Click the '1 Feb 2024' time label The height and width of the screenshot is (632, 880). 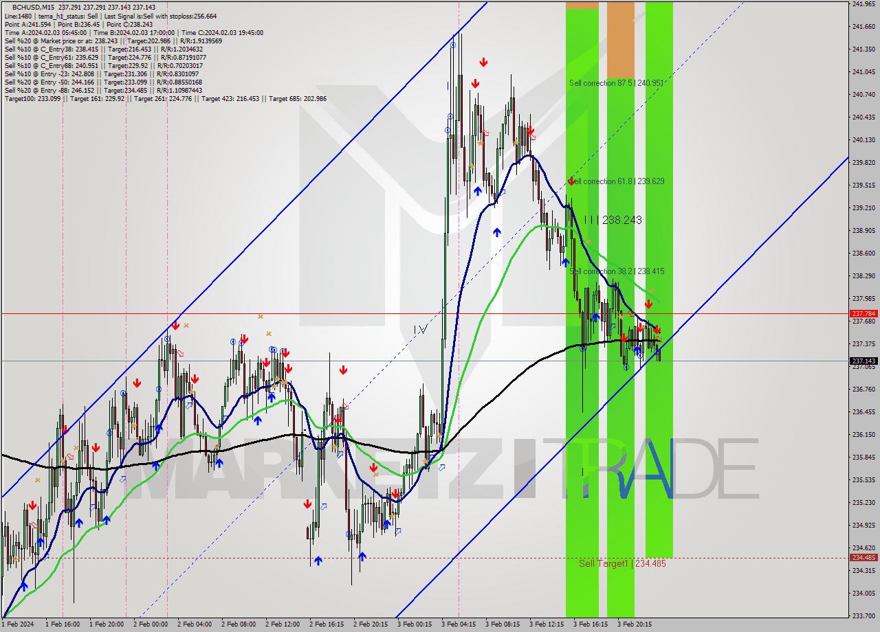click(x=16, y=624)
